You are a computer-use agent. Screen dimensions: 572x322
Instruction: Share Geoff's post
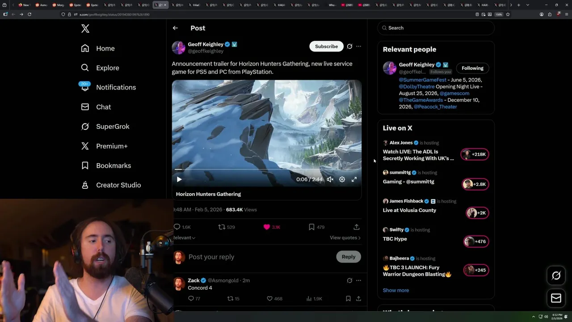pyautogui.click(x=356, y=227)
